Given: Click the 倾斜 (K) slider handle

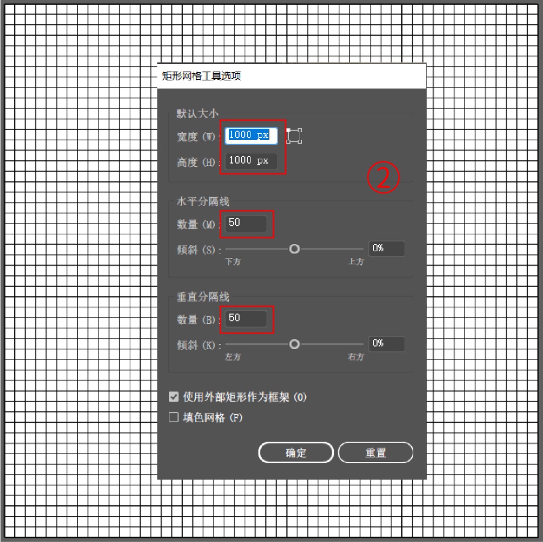Looking at the screenshot, I should (294, 344).
